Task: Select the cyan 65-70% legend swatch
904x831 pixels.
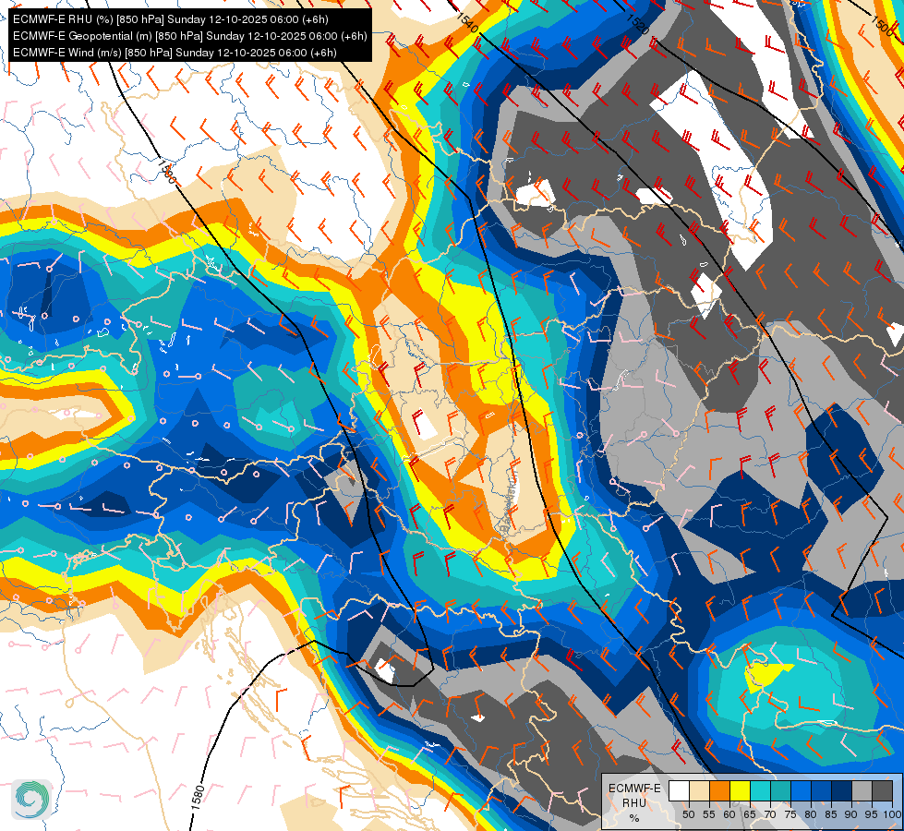Action: 760,791
